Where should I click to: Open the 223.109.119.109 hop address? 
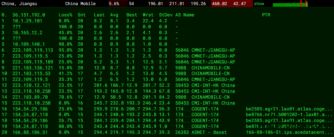click(x=33, y=62)
